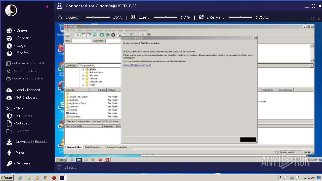Open remote site path dropdown
Screen dimensions: 322x181
pyautogui.click(x=312, y=66)
